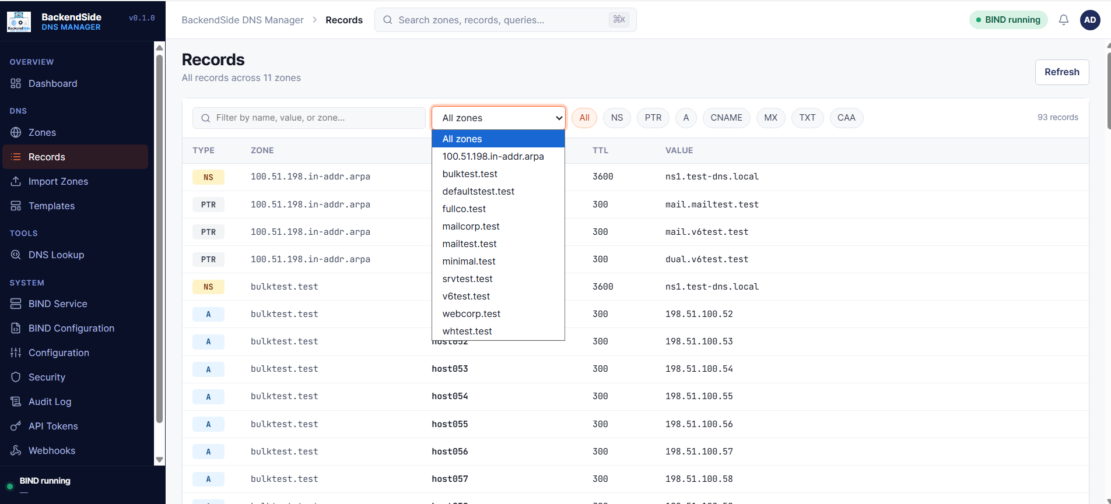Filter records by NS type pill
The width and height of the screenshot is (1111, 504).
point(617,118)
